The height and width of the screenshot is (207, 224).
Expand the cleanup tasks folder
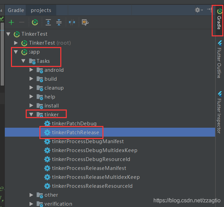31,88
